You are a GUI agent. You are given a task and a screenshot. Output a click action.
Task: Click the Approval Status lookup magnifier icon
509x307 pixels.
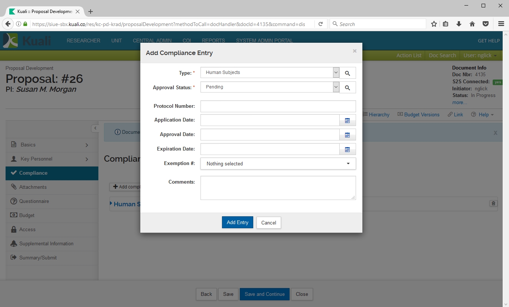point(348,88)
